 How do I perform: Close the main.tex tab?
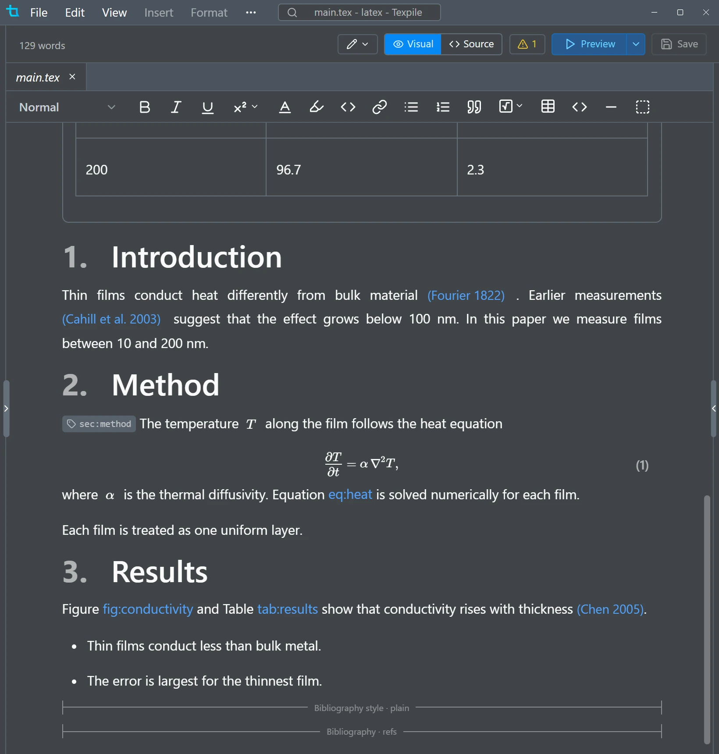click(72, 77)
